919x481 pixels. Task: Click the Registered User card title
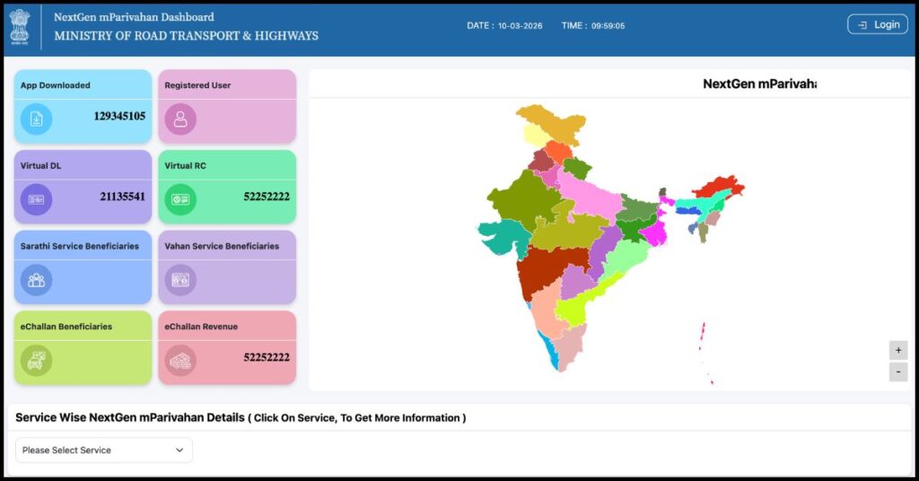(x=197, y=85)
